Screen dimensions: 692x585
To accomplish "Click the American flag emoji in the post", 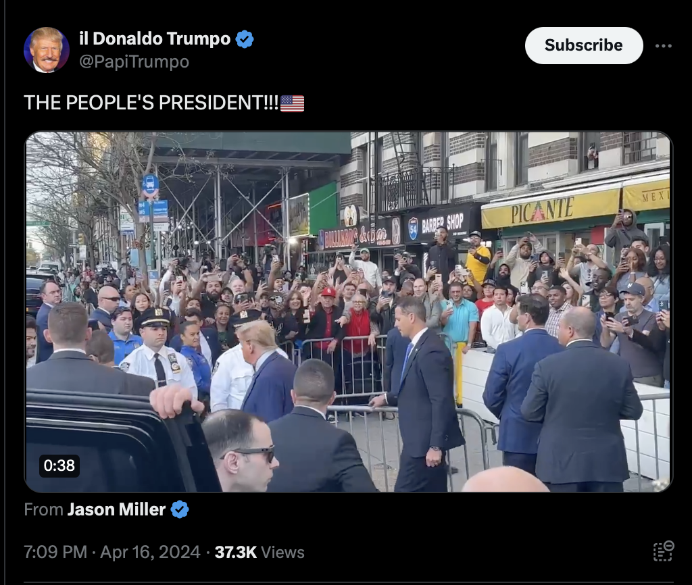I will tap(292, 103).
